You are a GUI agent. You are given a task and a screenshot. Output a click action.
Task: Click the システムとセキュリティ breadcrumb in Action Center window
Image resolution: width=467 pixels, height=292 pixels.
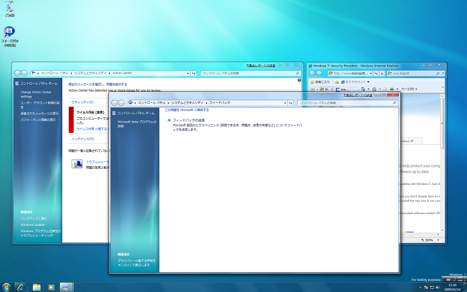90,73
